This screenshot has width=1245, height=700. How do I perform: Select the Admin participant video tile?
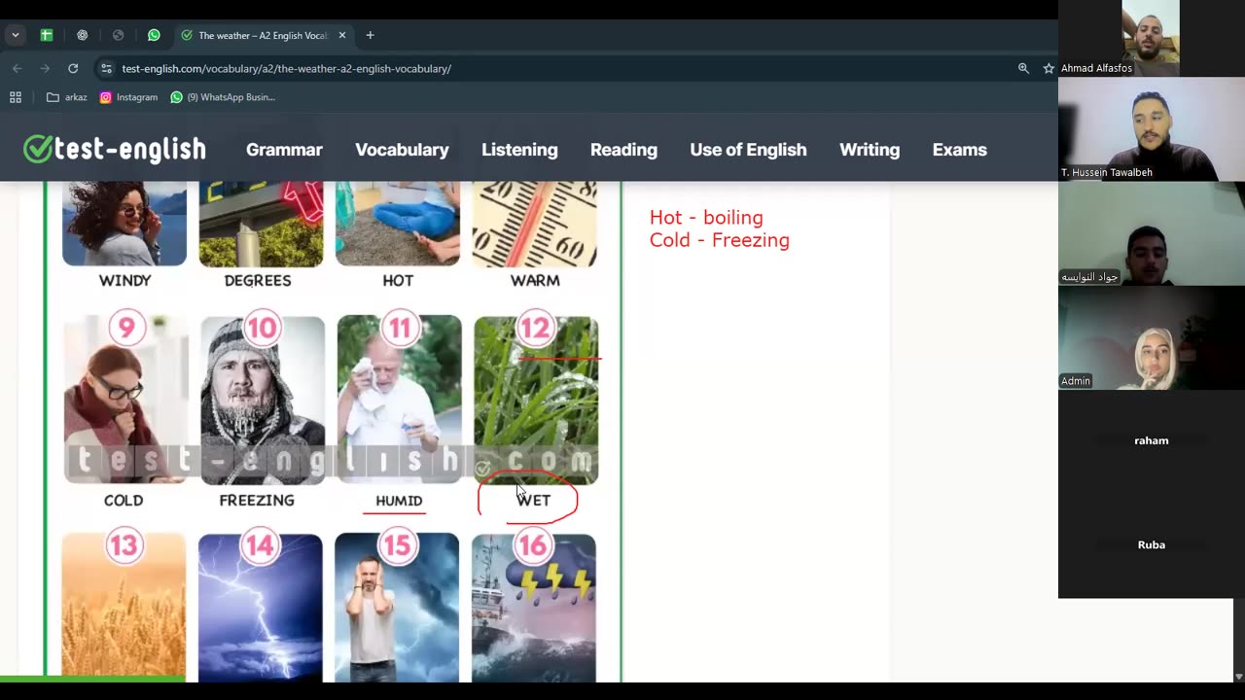pos(1152,337)
